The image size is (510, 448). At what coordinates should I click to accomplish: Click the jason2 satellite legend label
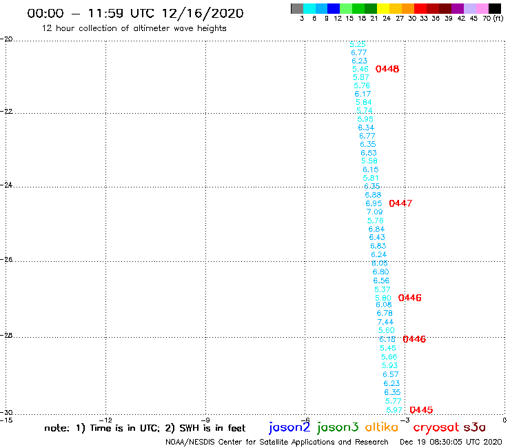pos(289,427)
